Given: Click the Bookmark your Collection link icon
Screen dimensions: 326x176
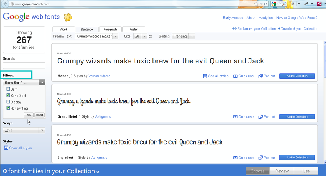Looking at the screenshot, I should pos(234,28).
